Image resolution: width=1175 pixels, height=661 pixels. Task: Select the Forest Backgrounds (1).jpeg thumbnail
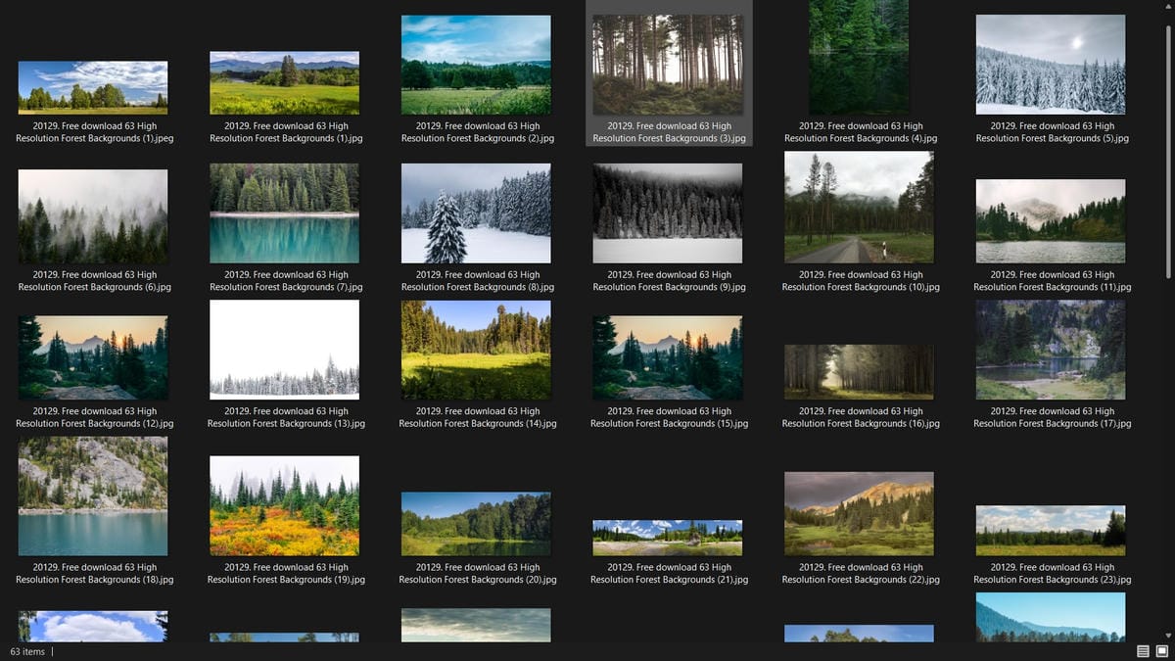coord(93,87)
